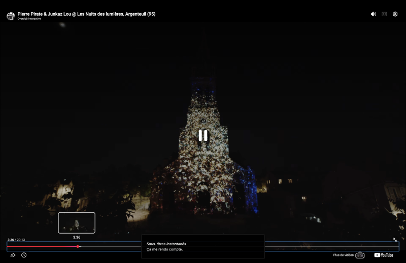Click the share arrow icon
This screenshot has height=263, width=406.
point(13,255)
